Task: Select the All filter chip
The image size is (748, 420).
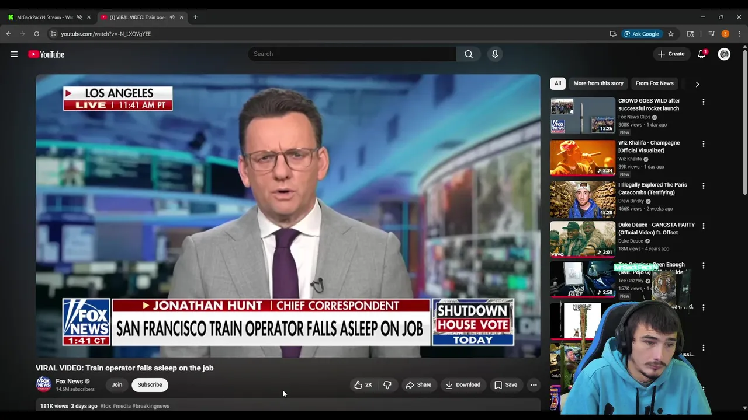Action: click(557, 83)
